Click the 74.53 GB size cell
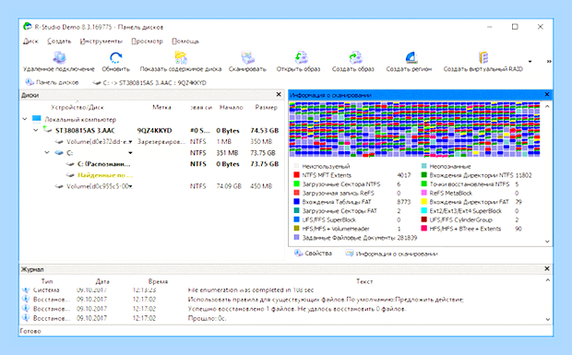 pos(265,131)
